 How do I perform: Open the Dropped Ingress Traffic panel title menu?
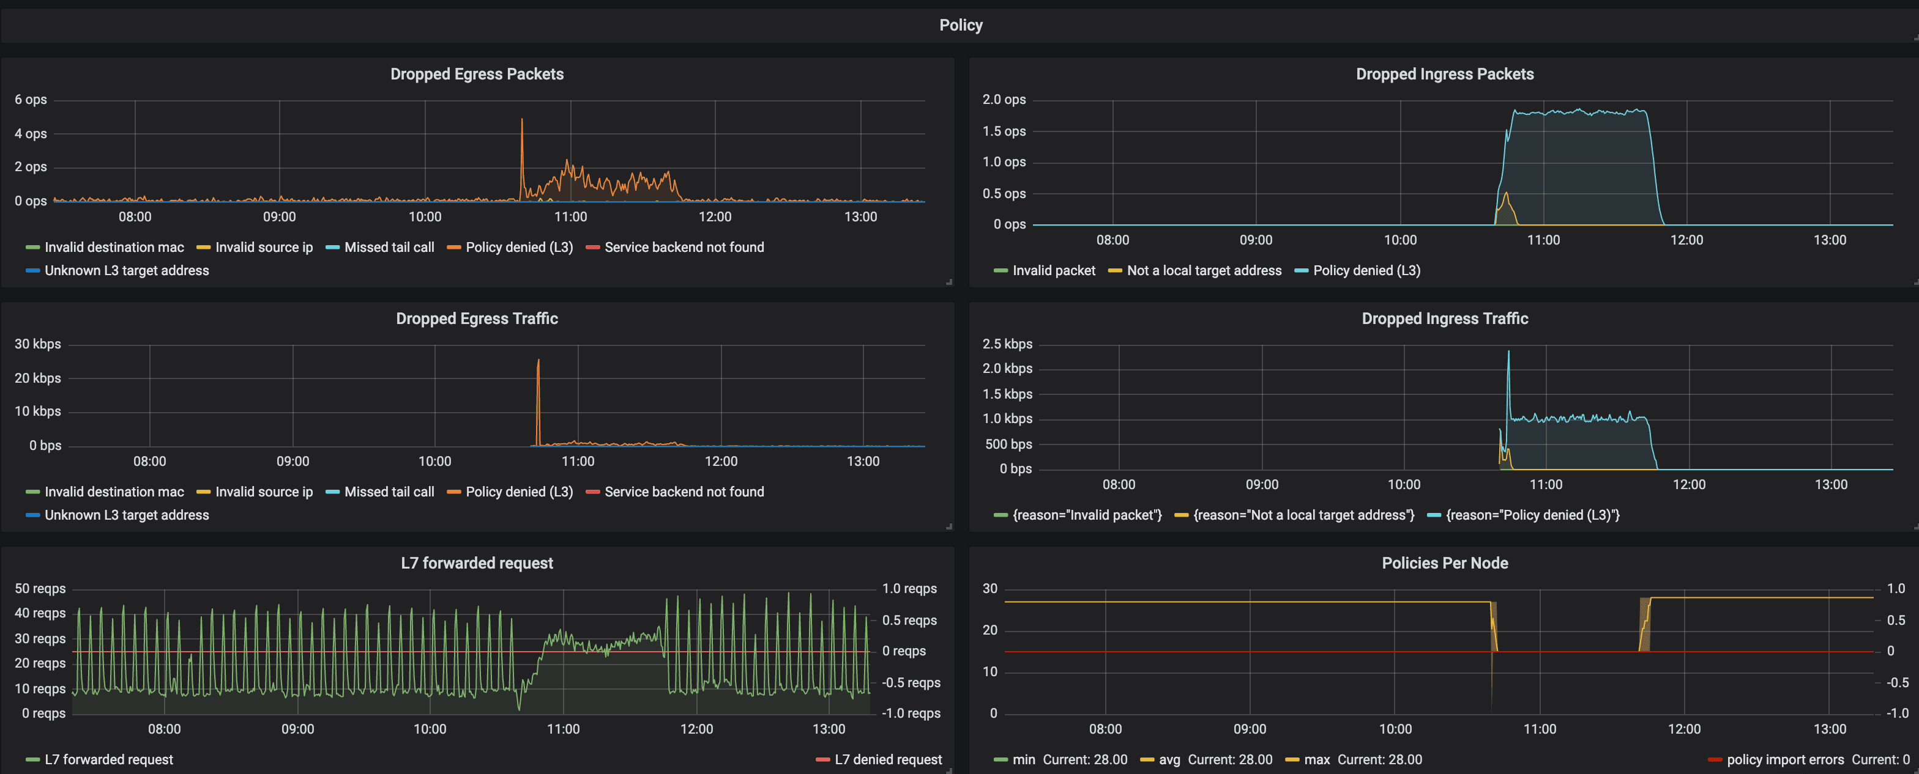1445,319
